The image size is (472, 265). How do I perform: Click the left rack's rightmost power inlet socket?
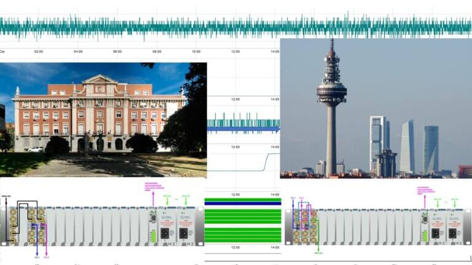pos(184,233)
